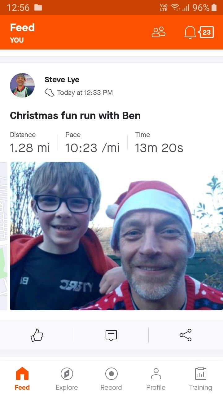Open Steve Lye's profile picture

[x=22, y=85]
